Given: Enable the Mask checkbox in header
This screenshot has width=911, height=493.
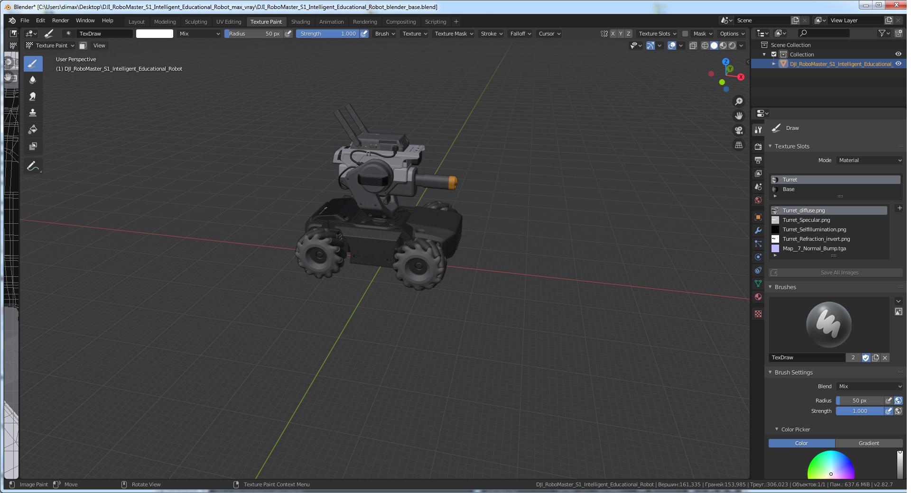Looking at the screenshot, I should (685, 34).
